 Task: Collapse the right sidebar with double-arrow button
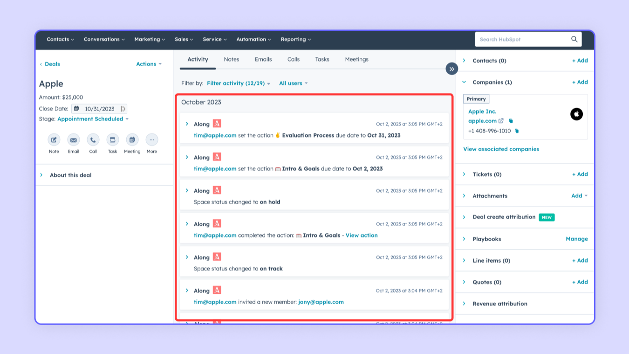451,69
